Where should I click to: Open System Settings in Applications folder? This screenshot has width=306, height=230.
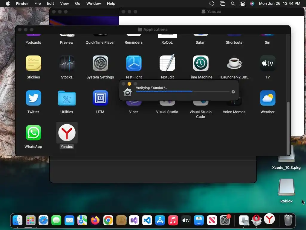point(100,63)
